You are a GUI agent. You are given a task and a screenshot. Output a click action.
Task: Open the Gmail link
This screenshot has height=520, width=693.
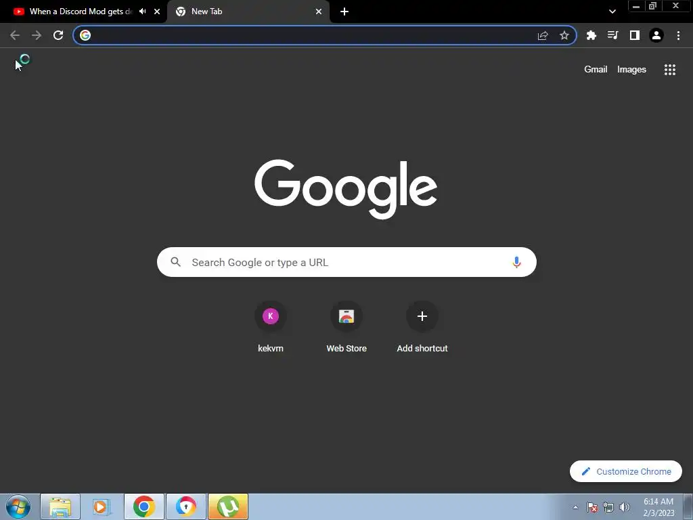(x=596, y=70)
